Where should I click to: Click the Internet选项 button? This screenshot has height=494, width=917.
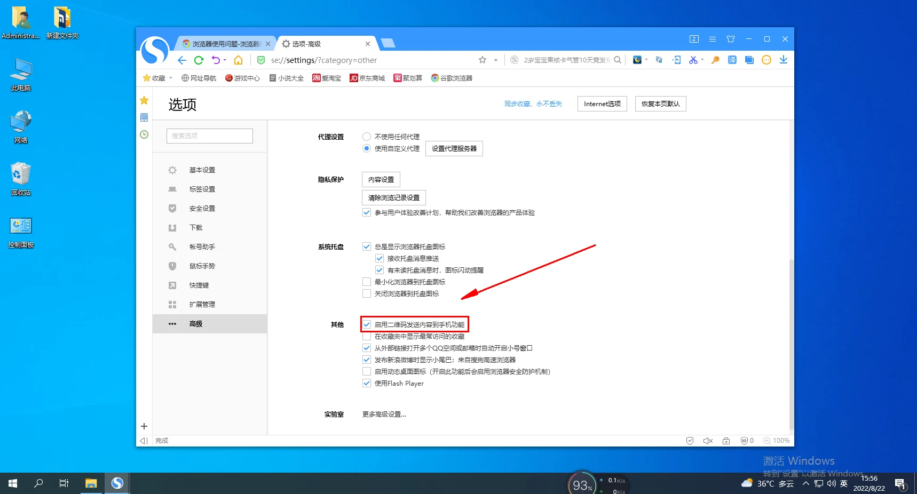pos(602,104)
